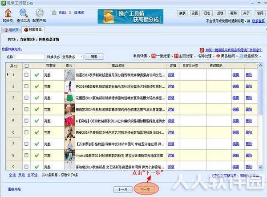Click the product thumbnail in row 1

tap(70, 75)
